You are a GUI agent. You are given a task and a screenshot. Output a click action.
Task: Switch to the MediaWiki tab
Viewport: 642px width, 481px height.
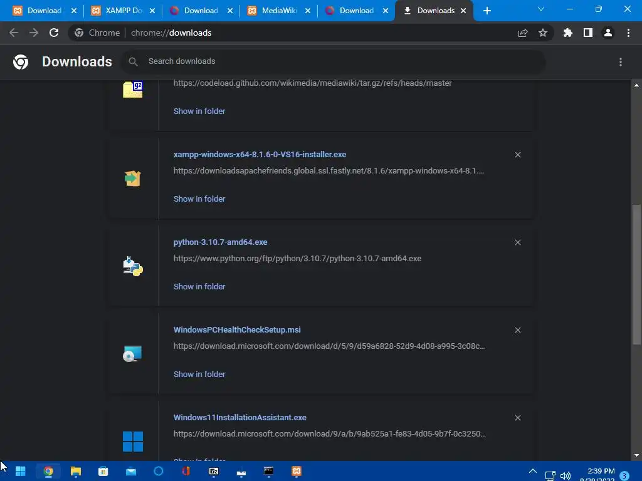[x=279, y=11]
